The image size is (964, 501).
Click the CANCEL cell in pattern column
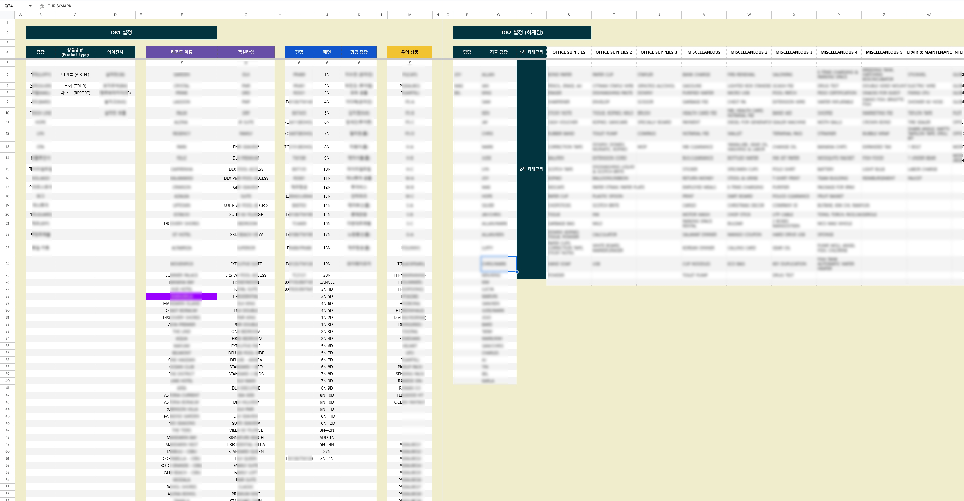pos(327,282)
